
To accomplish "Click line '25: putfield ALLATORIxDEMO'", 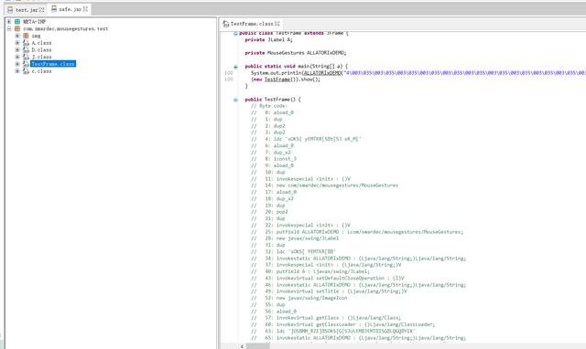I will click(x=357, y=232).
